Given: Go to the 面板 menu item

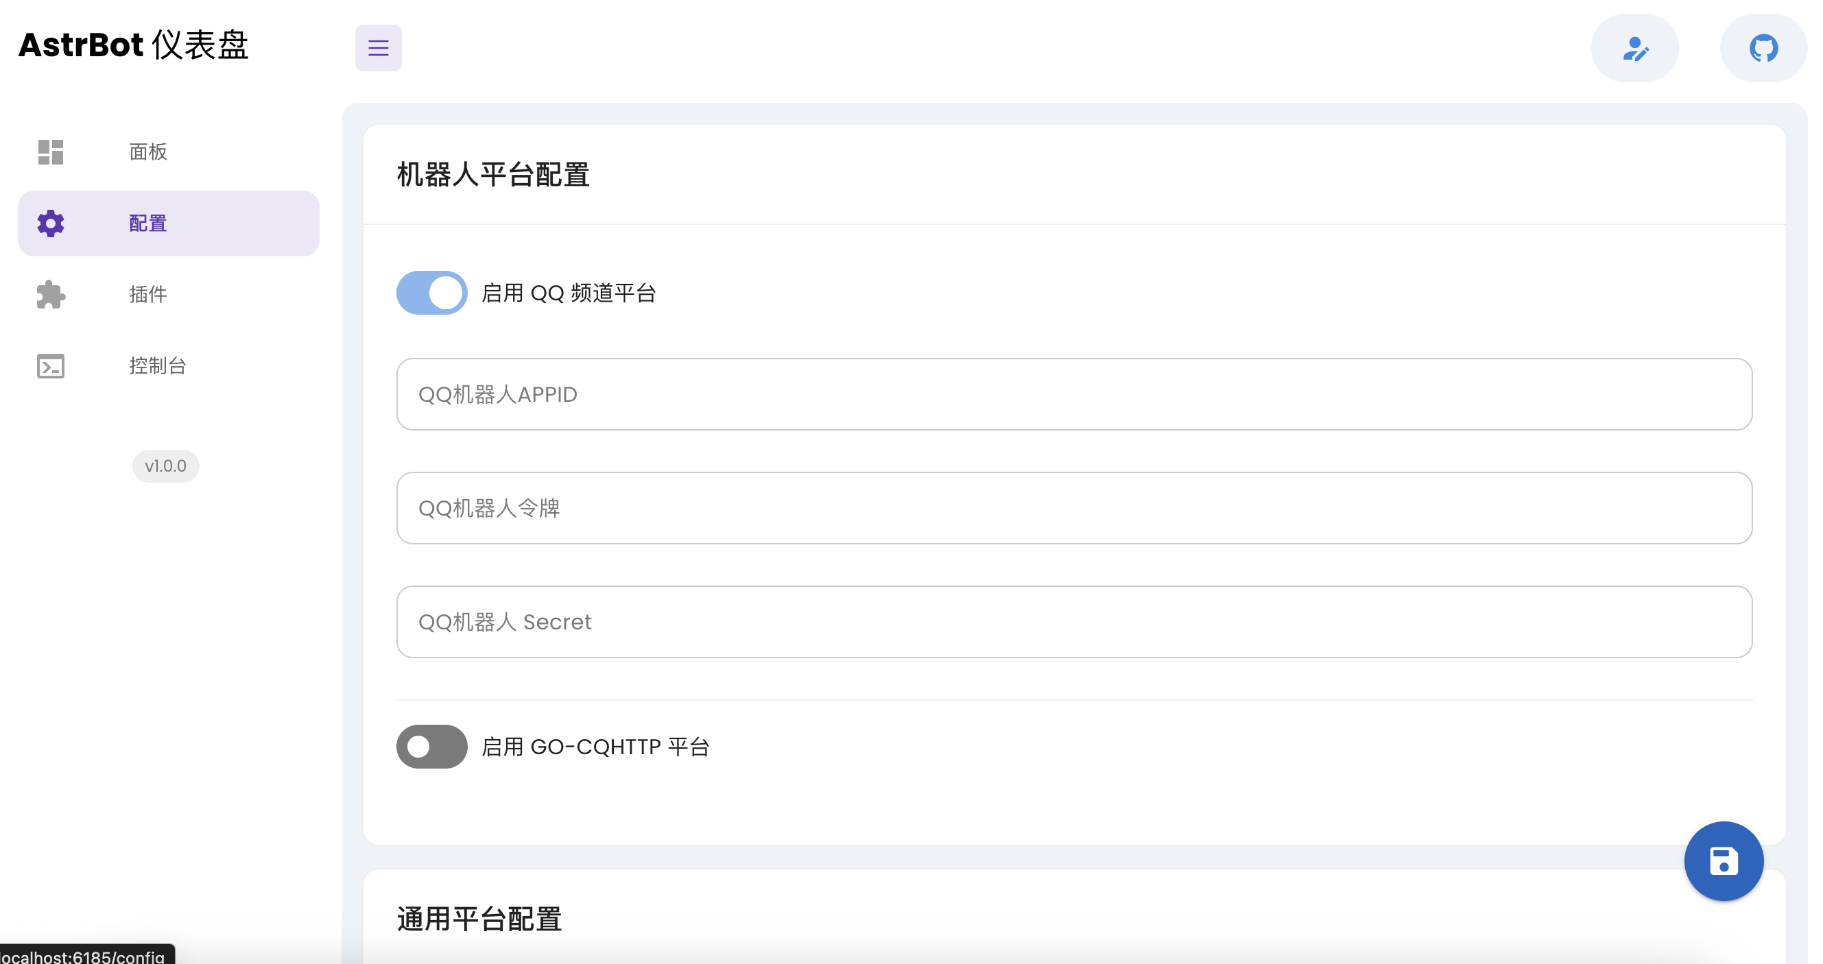Looking at the screenshot, I should 169,152.
